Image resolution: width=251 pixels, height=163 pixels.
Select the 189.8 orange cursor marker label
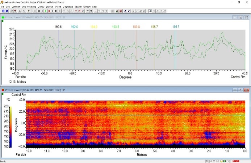click(x=136, y=27)
